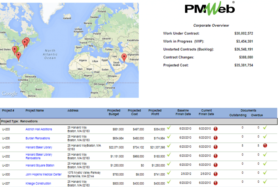Screen dimensions: 278x187
Task: Sort by the Projected Profit column header
Action: [155, 112]
